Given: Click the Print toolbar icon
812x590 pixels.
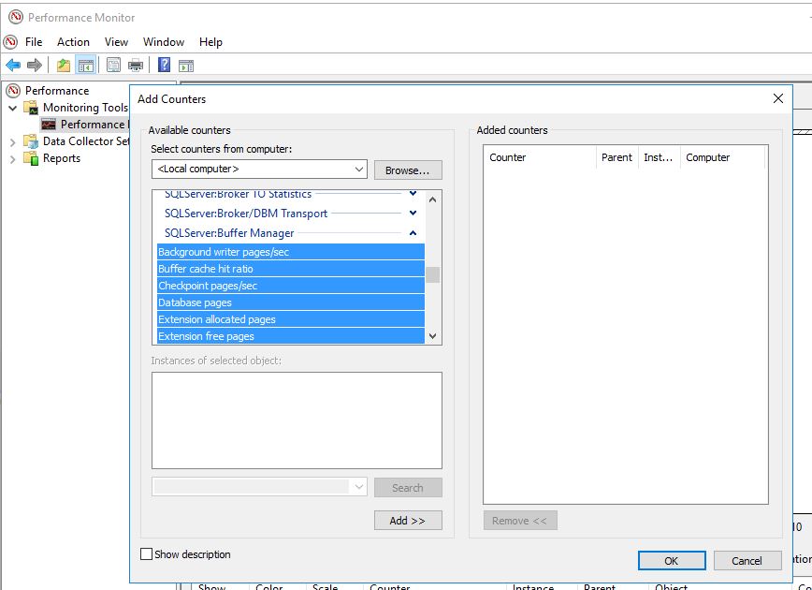Looking at the screenshot, I should 135,66.
